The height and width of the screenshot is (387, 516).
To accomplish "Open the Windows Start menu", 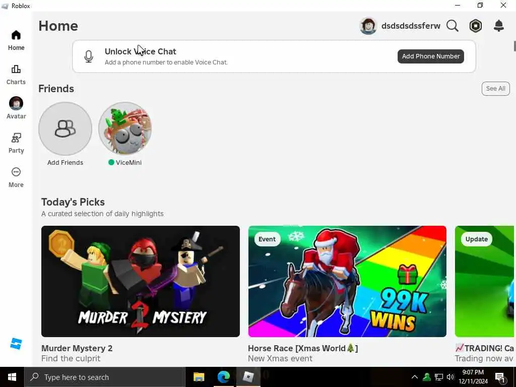I will pos(12,377).
